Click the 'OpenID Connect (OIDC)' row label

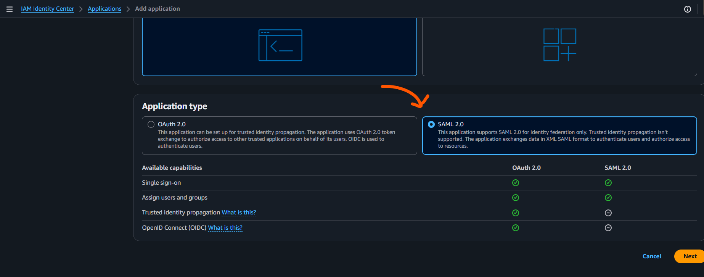coord(174,228)
